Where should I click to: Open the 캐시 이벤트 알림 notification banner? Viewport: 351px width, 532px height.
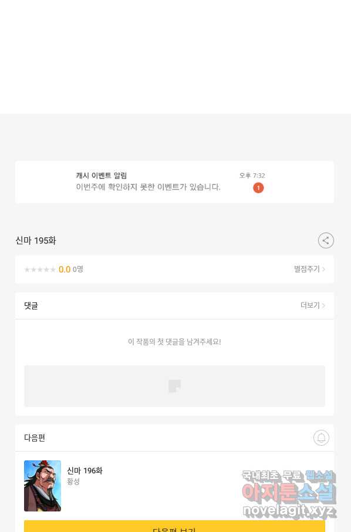click(174, 182)
